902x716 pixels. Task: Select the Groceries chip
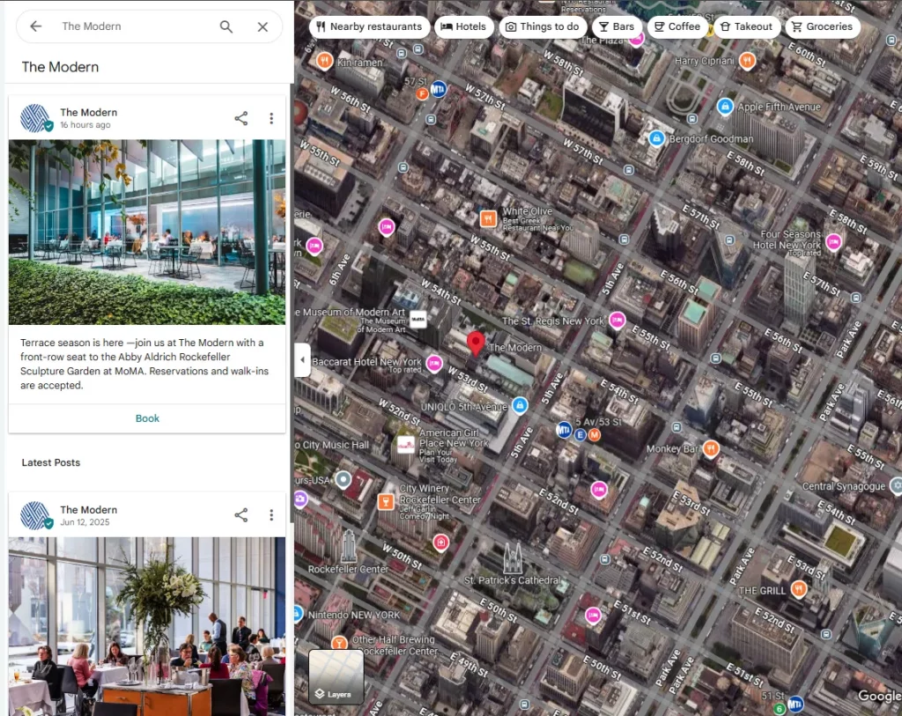pyautogui.click(x=822, y=26)
